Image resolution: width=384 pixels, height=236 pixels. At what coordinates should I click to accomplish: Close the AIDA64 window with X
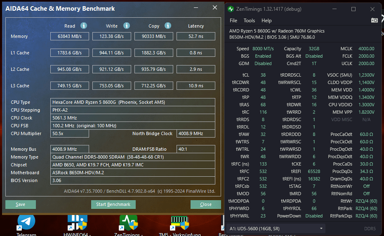pyautogui.click(x=215, y=7)
